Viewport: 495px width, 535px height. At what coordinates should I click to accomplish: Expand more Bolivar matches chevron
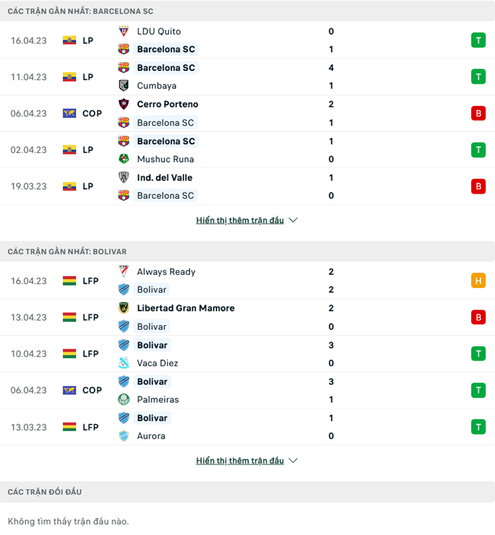pyautogui.click(x=293, y=461)
